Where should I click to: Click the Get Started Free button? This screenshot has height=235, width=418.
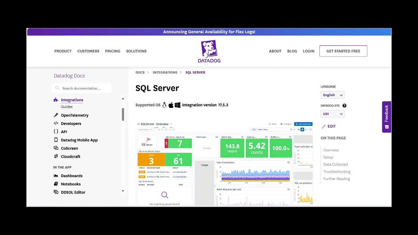(x=343, y=51)
